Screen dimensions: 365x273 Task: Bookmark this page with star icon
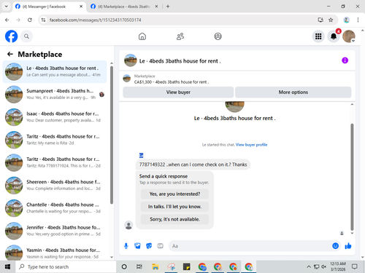331,20
